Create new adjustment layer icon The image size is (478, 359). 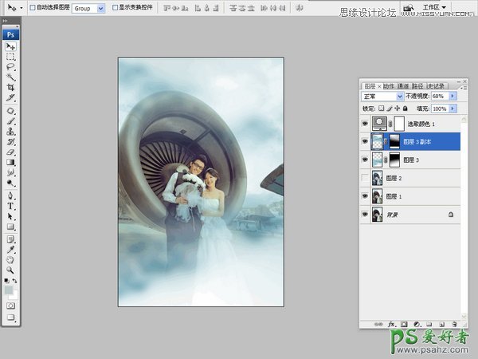[x=417, y=325]
